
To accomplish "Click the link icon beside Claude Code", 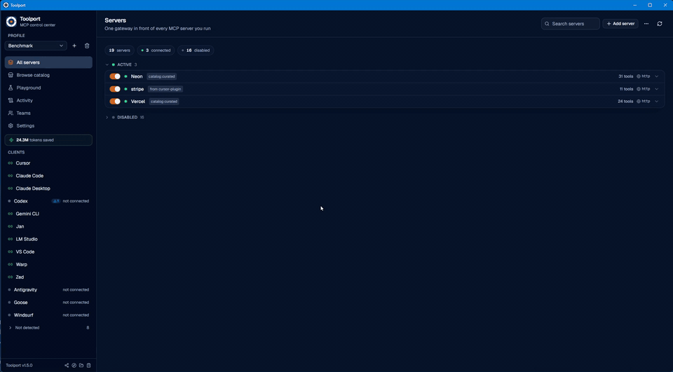I will [11, 176].
